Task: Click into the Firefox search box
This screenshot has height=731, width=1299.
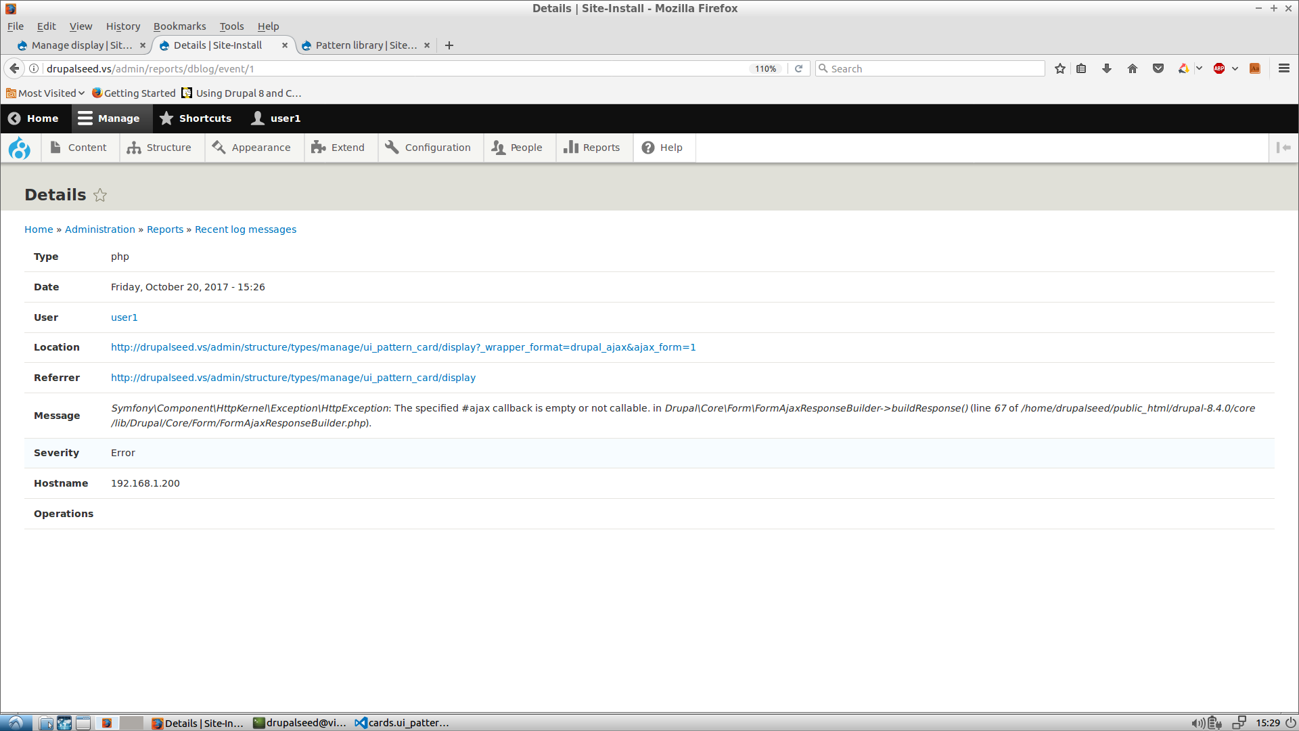Action: click(x=934, y=68)
